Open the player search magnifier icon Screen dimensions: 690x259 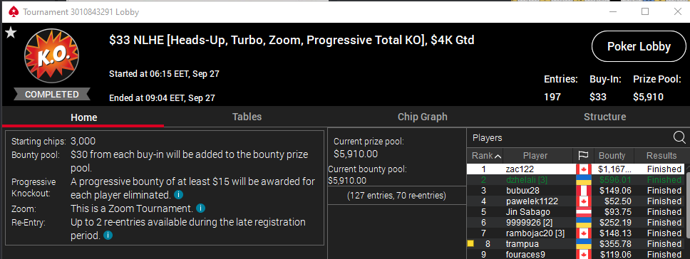click(679, 138)
